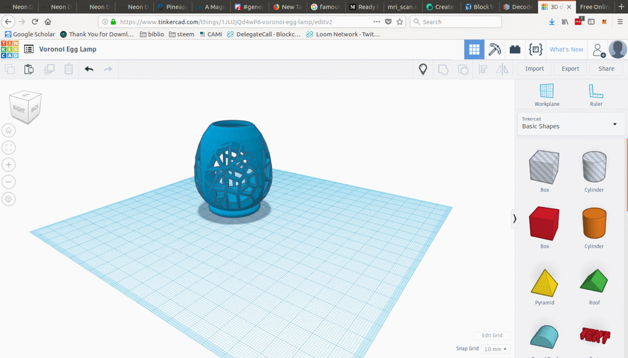Select the Ruler tool
Screen dimensions: 628x358
click(596, 95)
